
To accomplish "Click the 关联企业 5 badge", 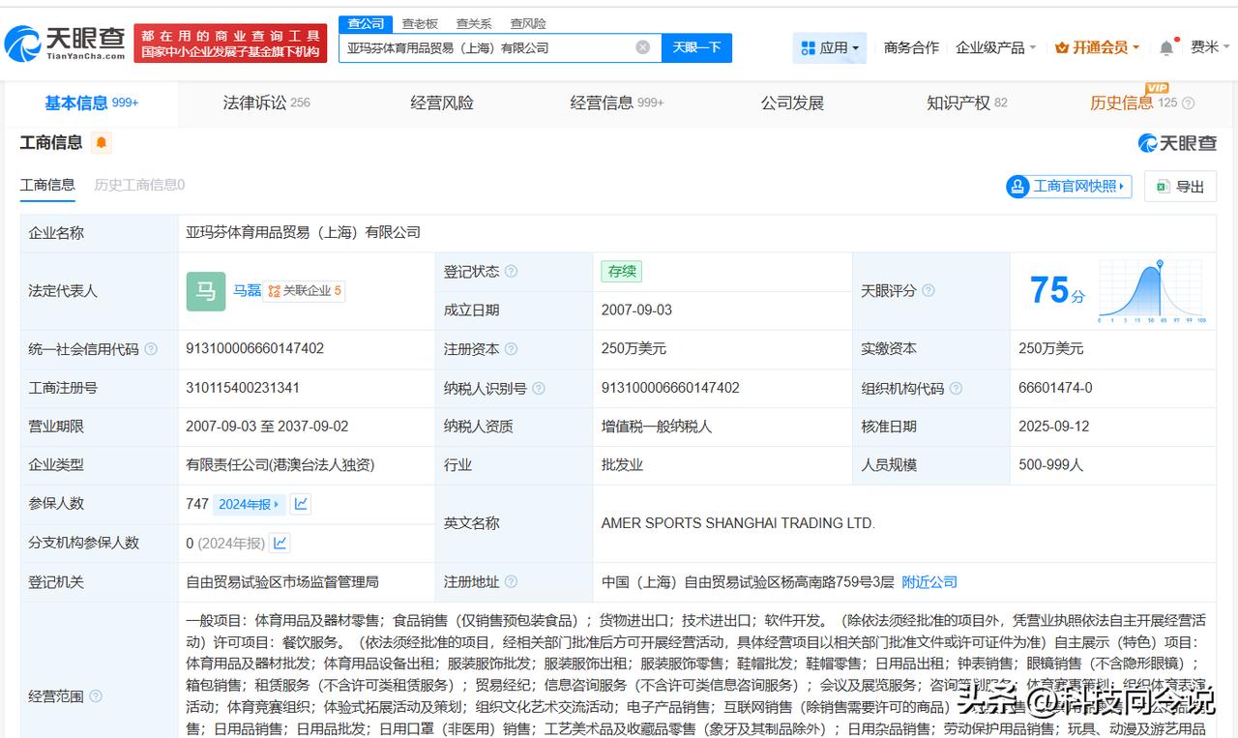I will point(304,290).
